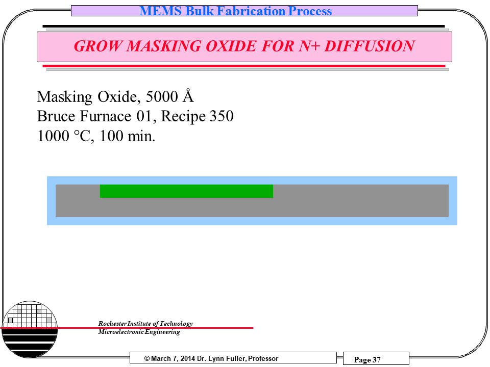Viewport: 490px width, 367px height.
Task: Select the wafer grid at top of logo
Action: coord(30,315)
